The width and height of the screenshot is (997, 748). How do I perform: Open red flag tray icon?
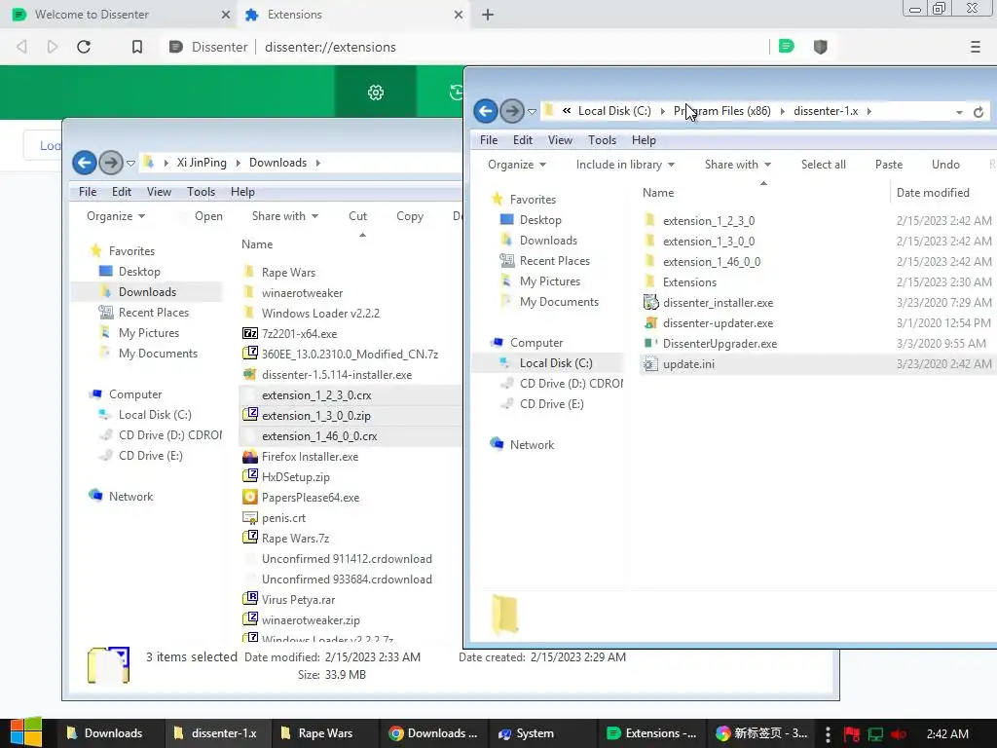coord(852,733)
